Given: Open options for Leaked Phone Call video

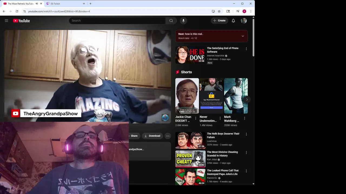Looking at the screenshot, I should tap(246, 171).
